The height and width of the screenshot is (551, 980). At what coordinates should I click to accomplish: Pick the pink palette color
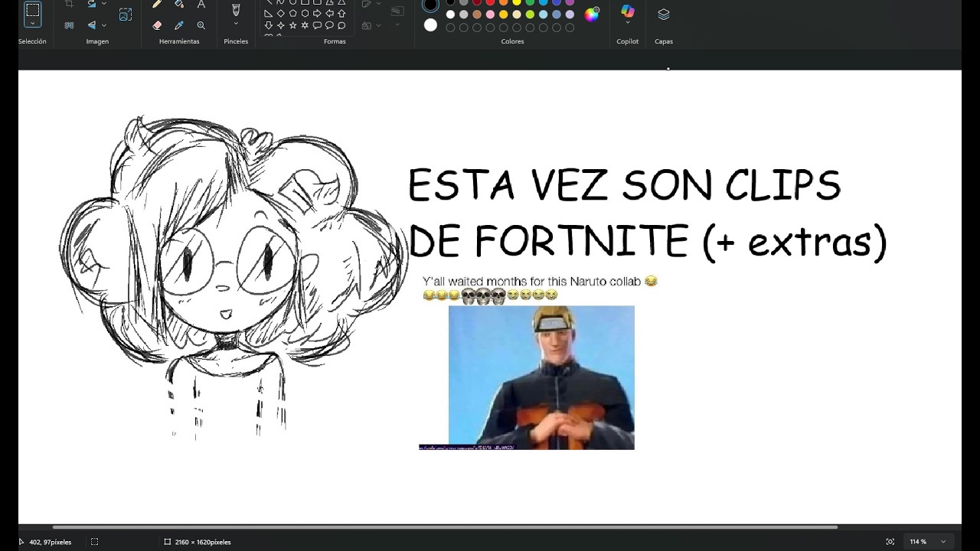coord(490,15)
